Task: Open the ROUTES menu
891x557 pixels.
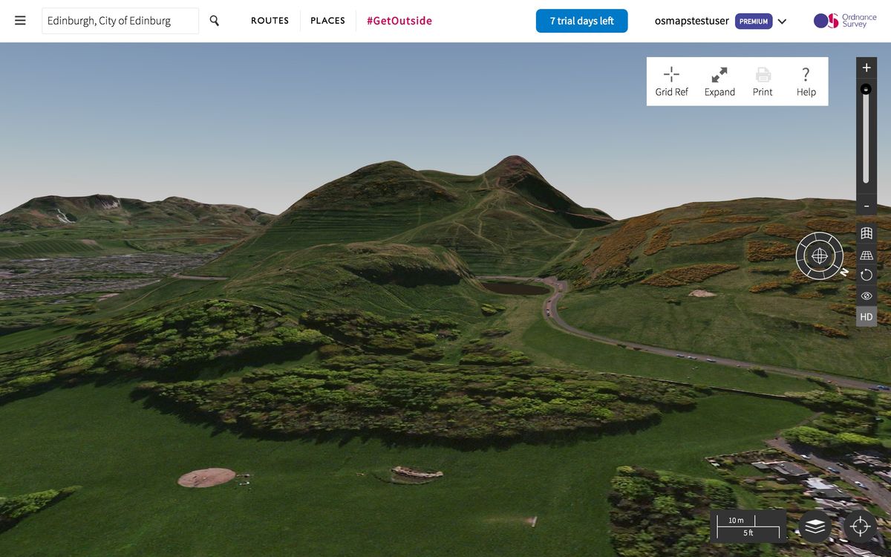Action: point(270,21)
